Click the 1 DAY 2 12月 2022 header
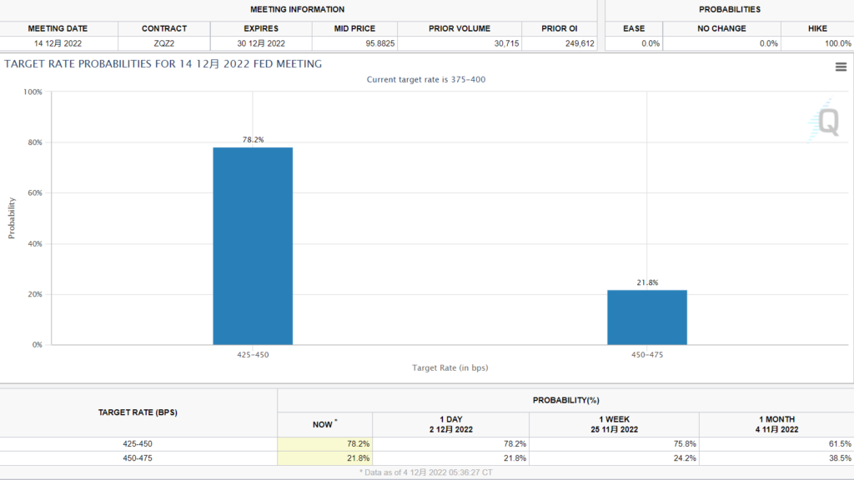Viewport: 854px width, 480px height. tap(450, 424)
